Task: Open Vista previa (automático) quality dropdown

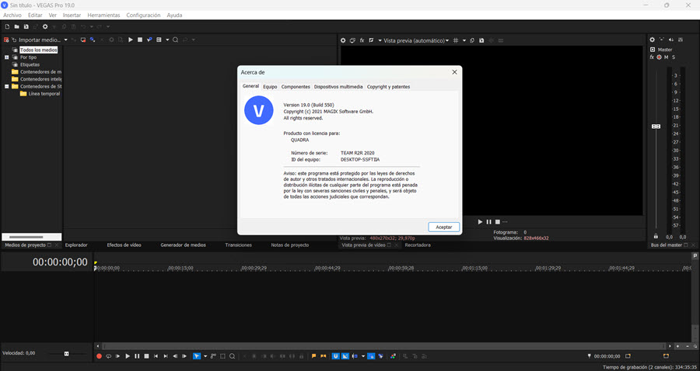Action: (416, 40)
